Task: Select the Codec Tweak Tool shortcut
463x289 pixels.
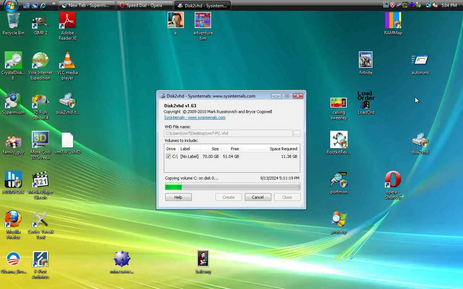Action: pos(41,225)
